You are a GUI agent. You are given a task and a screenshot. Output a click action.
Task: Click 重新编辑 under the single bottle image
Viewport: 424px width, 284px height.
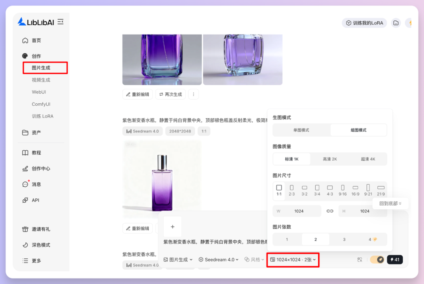138,229
